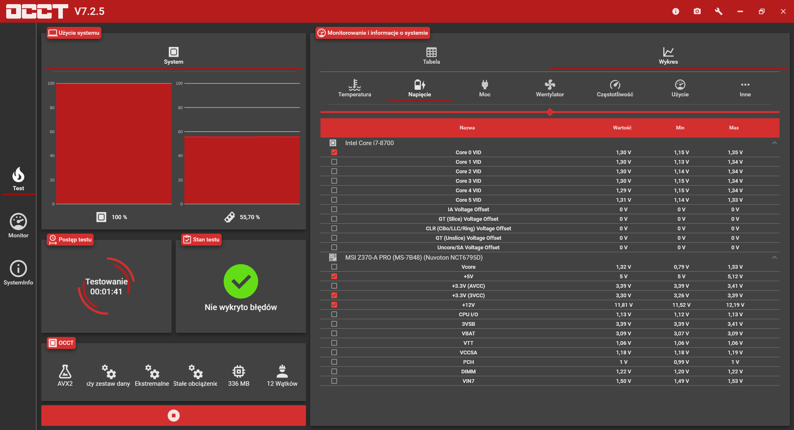Uncheck the +12V checkbox
The image size is (794, 430).
click(x=334, y=305)
